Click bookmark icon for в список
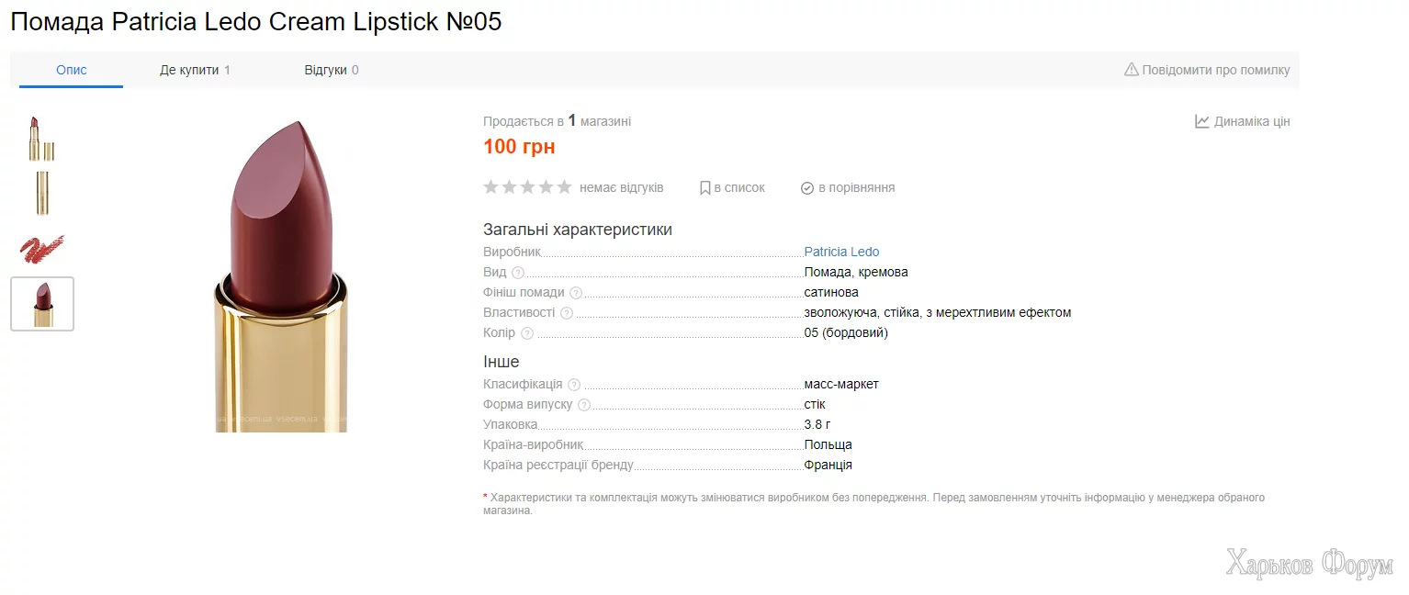 coord(704,187)
